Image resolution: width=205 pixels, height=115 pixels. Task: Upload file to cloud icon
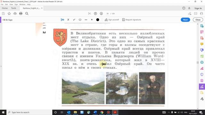coord(15,13)
